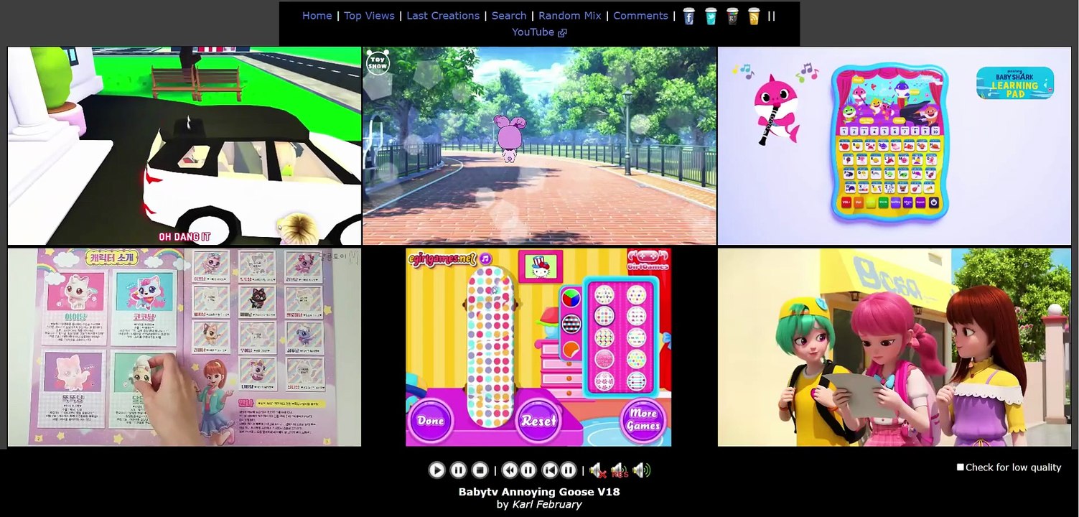Click the three animated girls video
Viewport: 1079px width, 517px height.
[895, 348]
